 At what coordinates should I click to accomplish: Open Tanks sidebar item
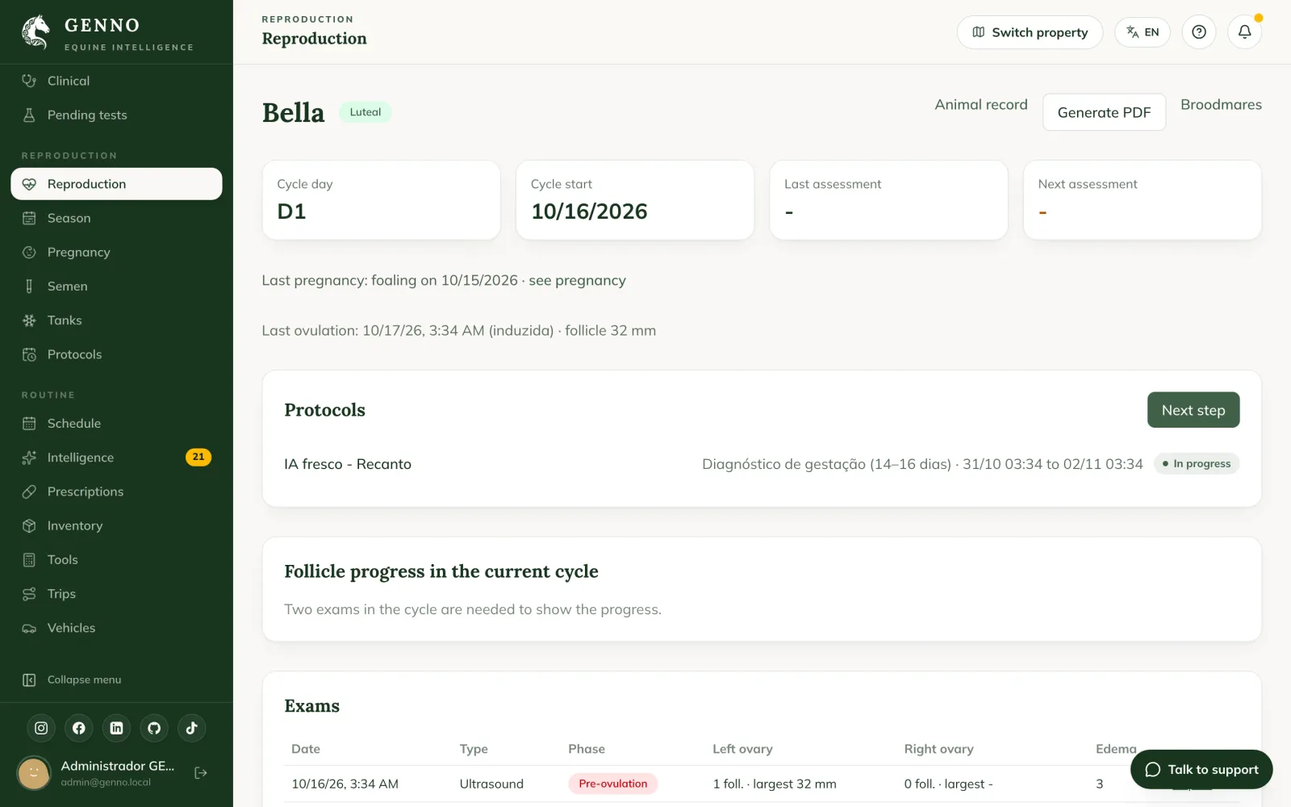(x=116, y=320)
